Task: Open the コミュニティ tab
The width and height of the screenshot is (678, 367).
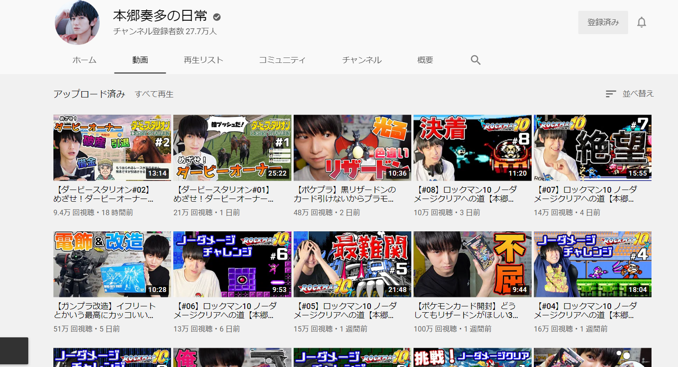Action: [x=282, y=60]
